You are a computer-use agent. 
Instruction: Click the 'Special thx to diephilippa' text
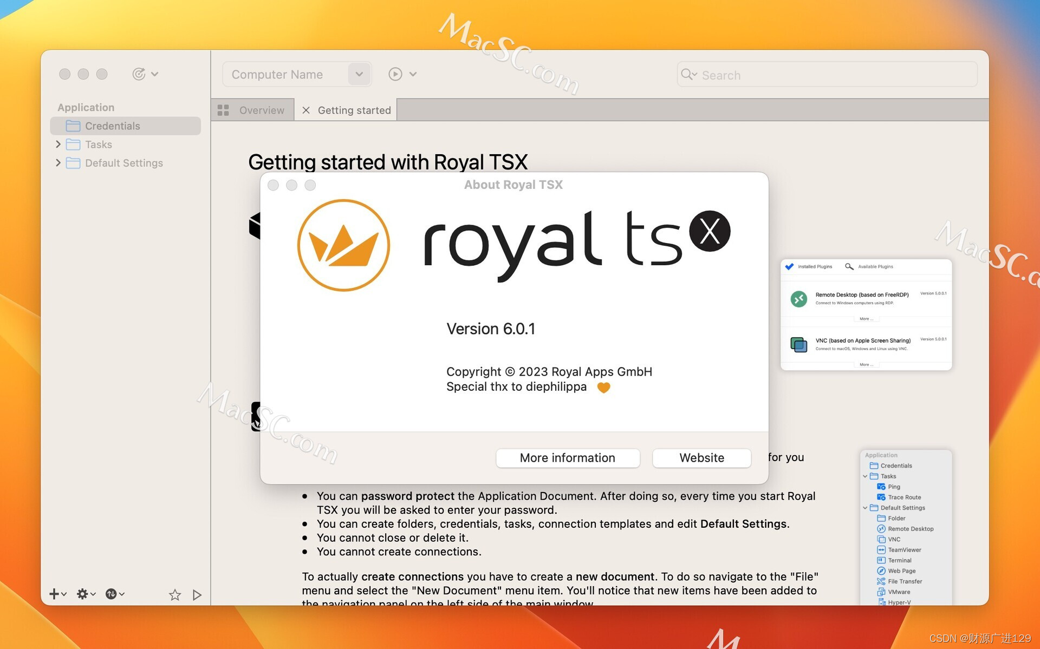[x=517, y=386]
